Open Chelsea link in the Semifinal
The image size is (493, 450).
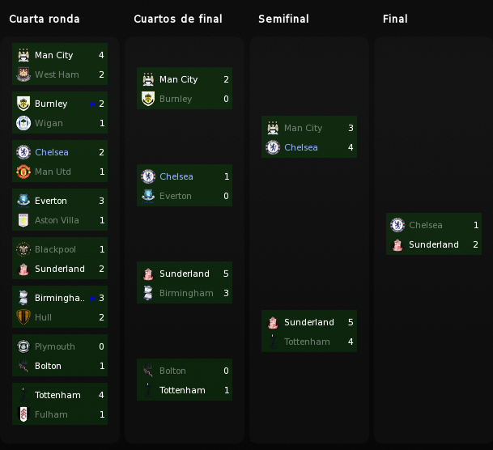[301, 147]
